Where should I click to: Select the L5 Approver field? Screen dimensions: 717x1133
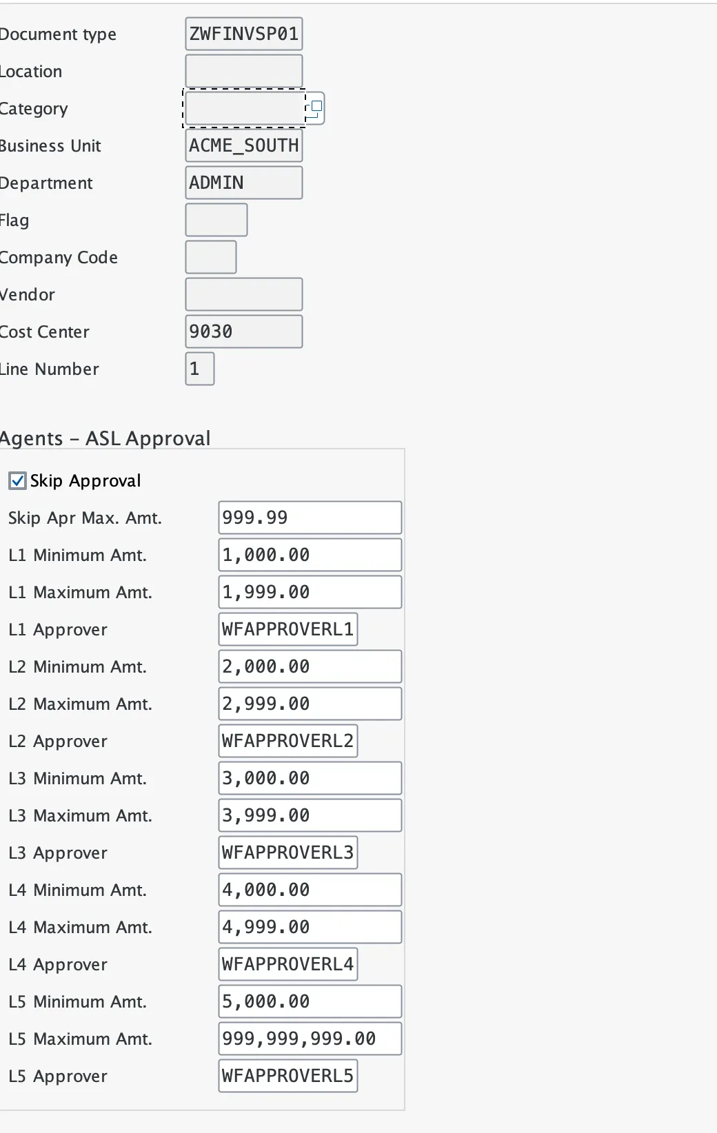[x=288, y=1076]
